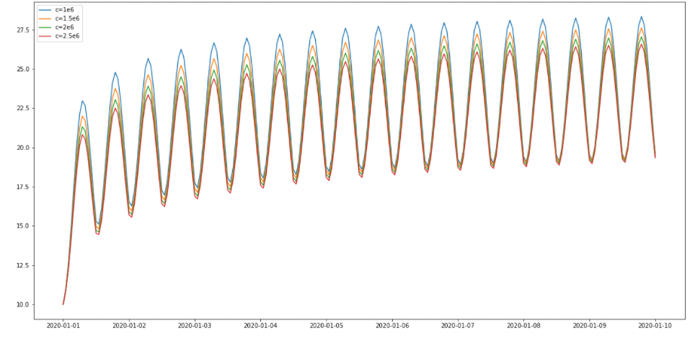Click the 2020-01-03 x-axis label
Viewport: 695px width, 338px height.
(195, 326)
